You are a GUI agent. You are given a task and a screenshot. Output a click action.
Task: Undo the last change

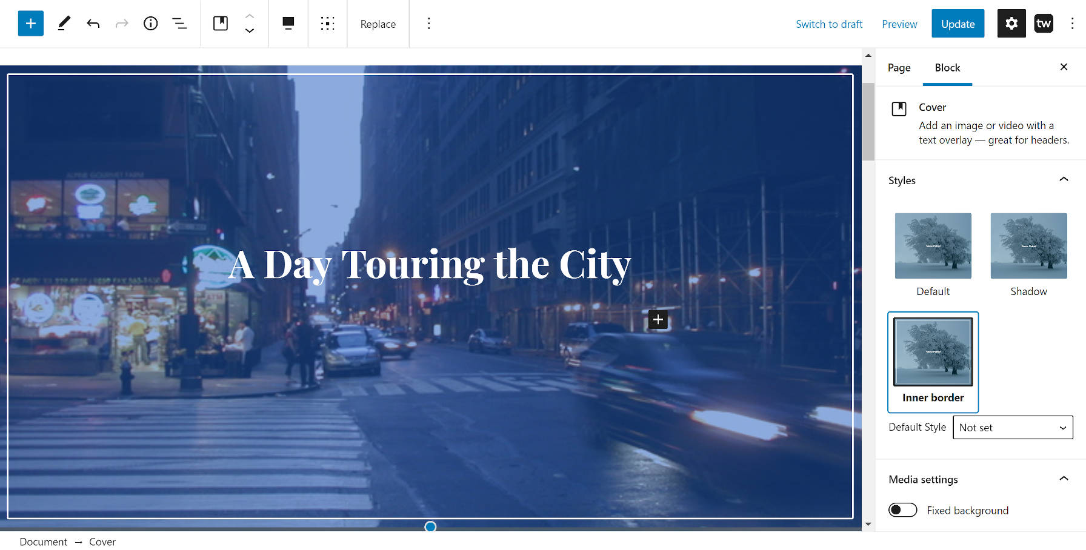point(93,23)
